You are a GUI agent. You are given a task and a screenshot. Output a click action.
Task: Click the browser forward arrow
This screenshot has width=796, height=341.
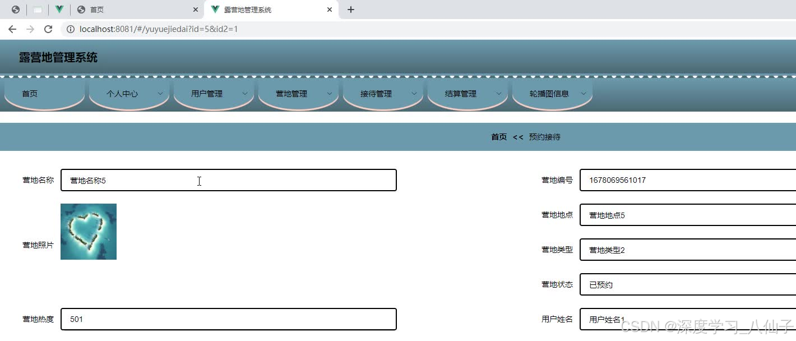[30, 29]
